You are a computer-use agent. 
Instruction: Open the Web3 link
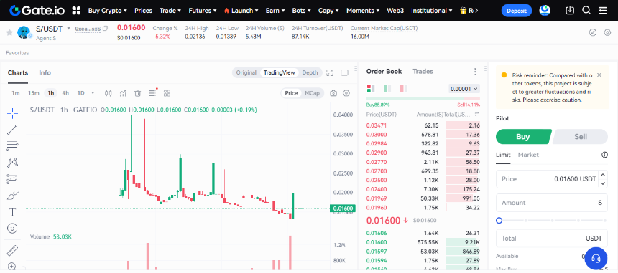(x=395, y=11)
